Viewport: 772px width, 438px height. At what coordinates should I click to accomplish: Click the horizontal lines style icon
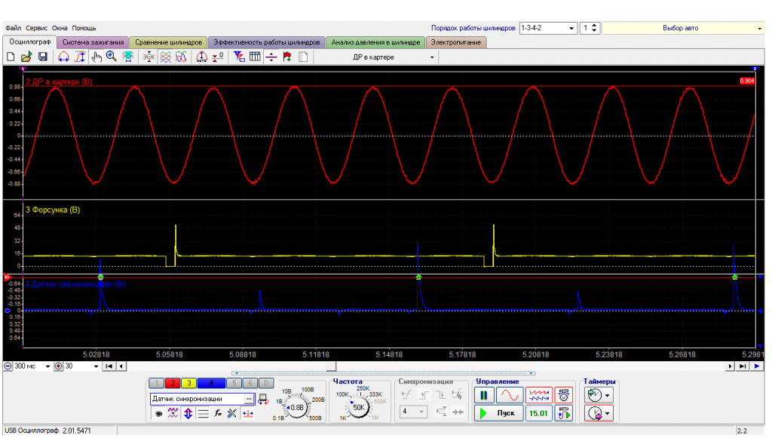pyautogui.click(x=203, y=413)
